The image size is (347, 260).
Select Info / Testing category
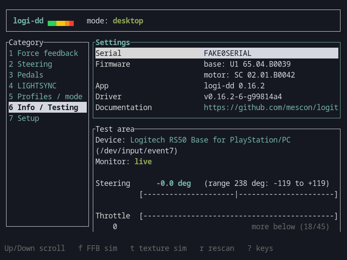point(48,107)
